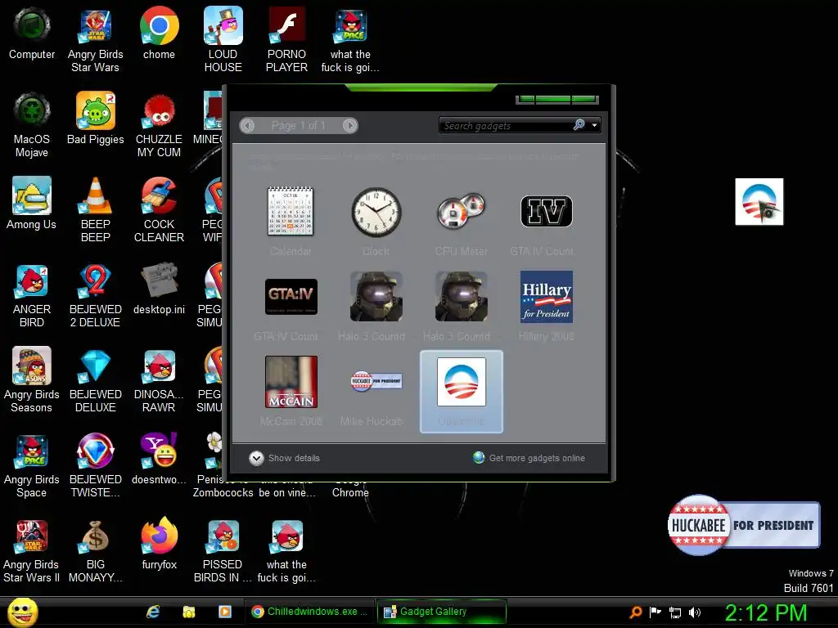Click the 2:12 PM taskbar clock
Image resolution: width=838 pixels, height=628 pixels.
tap(766, 612)
